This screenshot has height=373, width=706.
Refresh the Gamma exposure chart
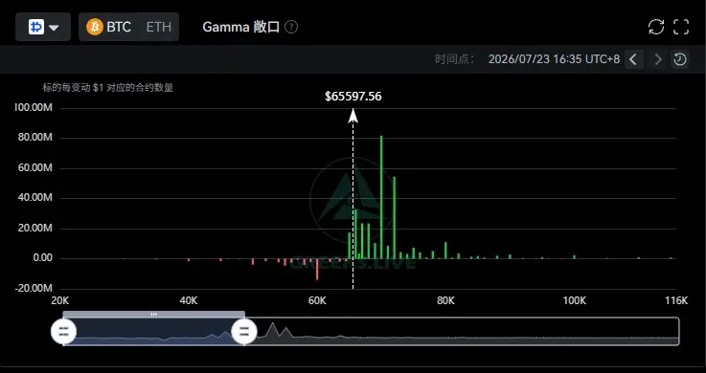(x=656, y=27)
